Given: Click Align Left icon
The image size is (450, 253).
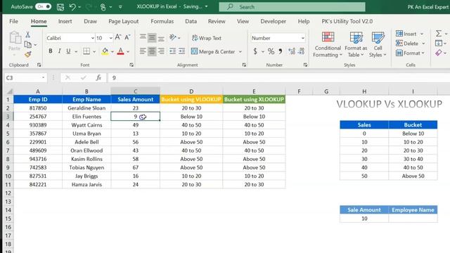Looking at the screenshot, I should coord(143,51).
